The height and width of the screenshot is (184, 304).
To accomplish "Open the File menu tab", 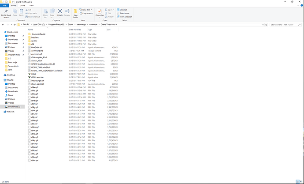I will tap(4, 6).
